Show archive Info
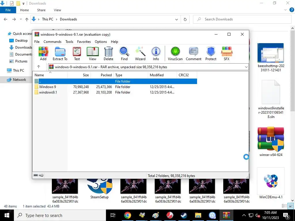Viewport: 295px width, 221px height. coord(156,54)
